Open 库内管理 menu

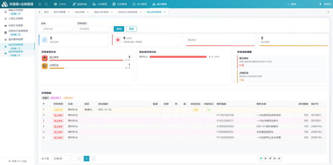(x=139, y=4)
